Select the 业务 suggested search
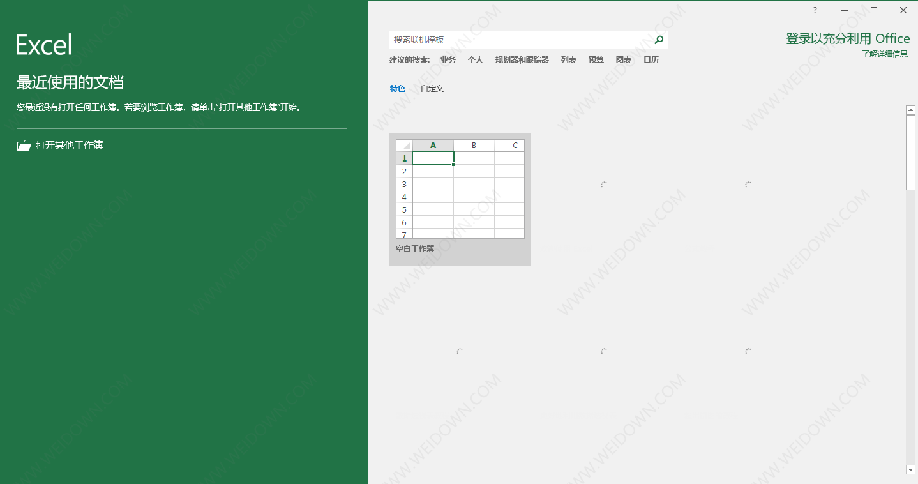This screenshot has width=918, height=484. click(x=448, y=60)
